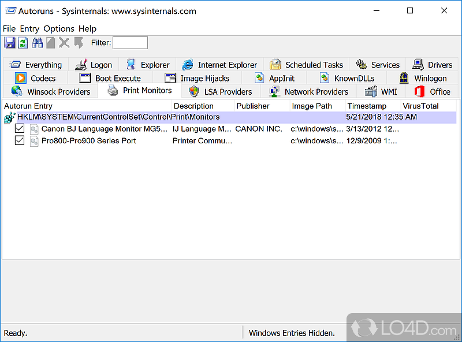Uncheck the Canon BJ Language Monitor entry
This screenshot has width=462, height=342.
pos(20,129)
